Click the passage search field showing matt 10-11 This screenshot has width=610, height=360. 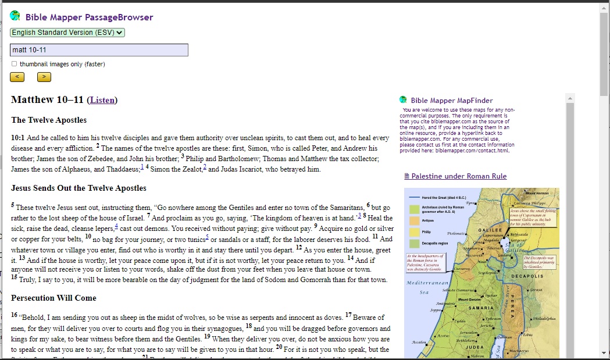point(99,49)
